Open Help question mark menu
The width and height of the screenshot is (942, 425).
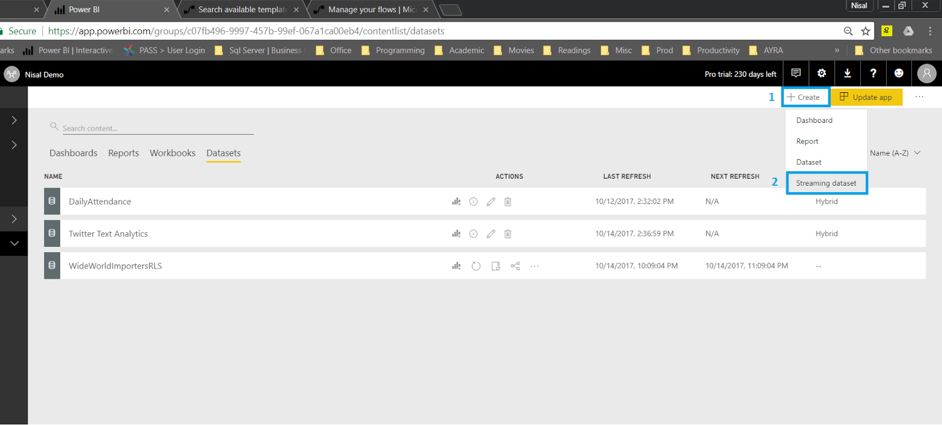[x=873, y=73]
